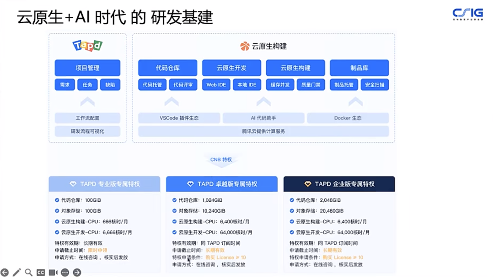Click the 云原生构建 orange logo icon
The width and height of the screenshot is (494, 277).
[245, 46]
